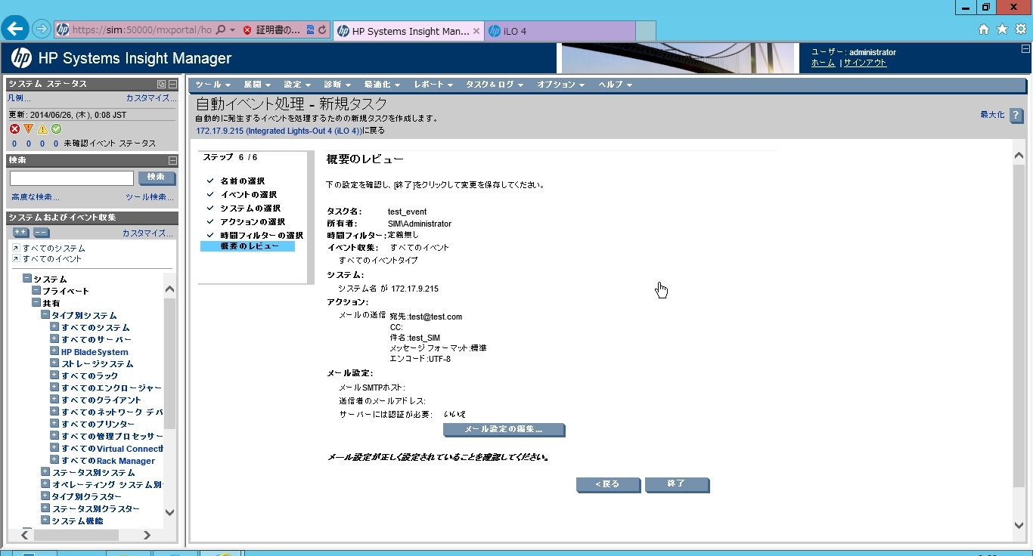The height and width of the screenshot is (556, 1033).
Task: Switch to the iLO 4 browser tab
Action: pos(560,31)
